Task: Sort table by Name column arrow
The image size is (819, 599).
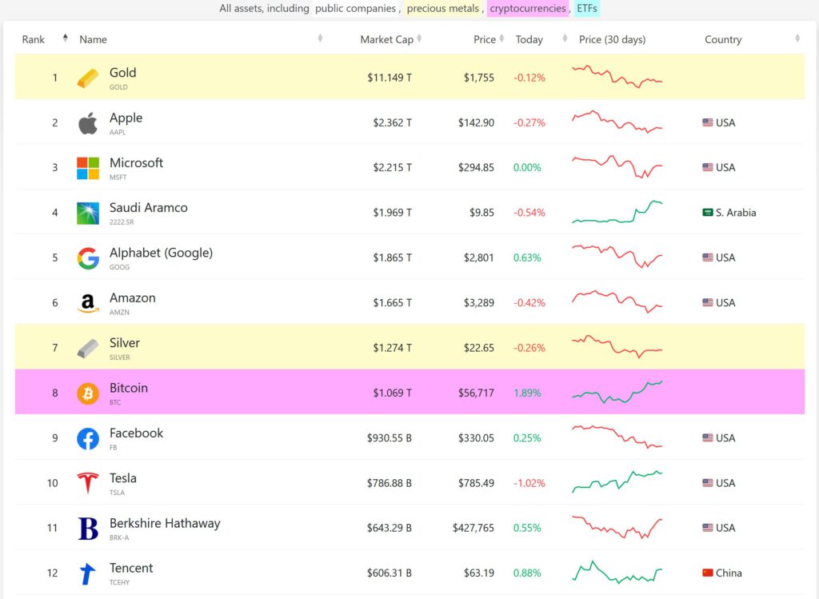Action: [320, 38]
